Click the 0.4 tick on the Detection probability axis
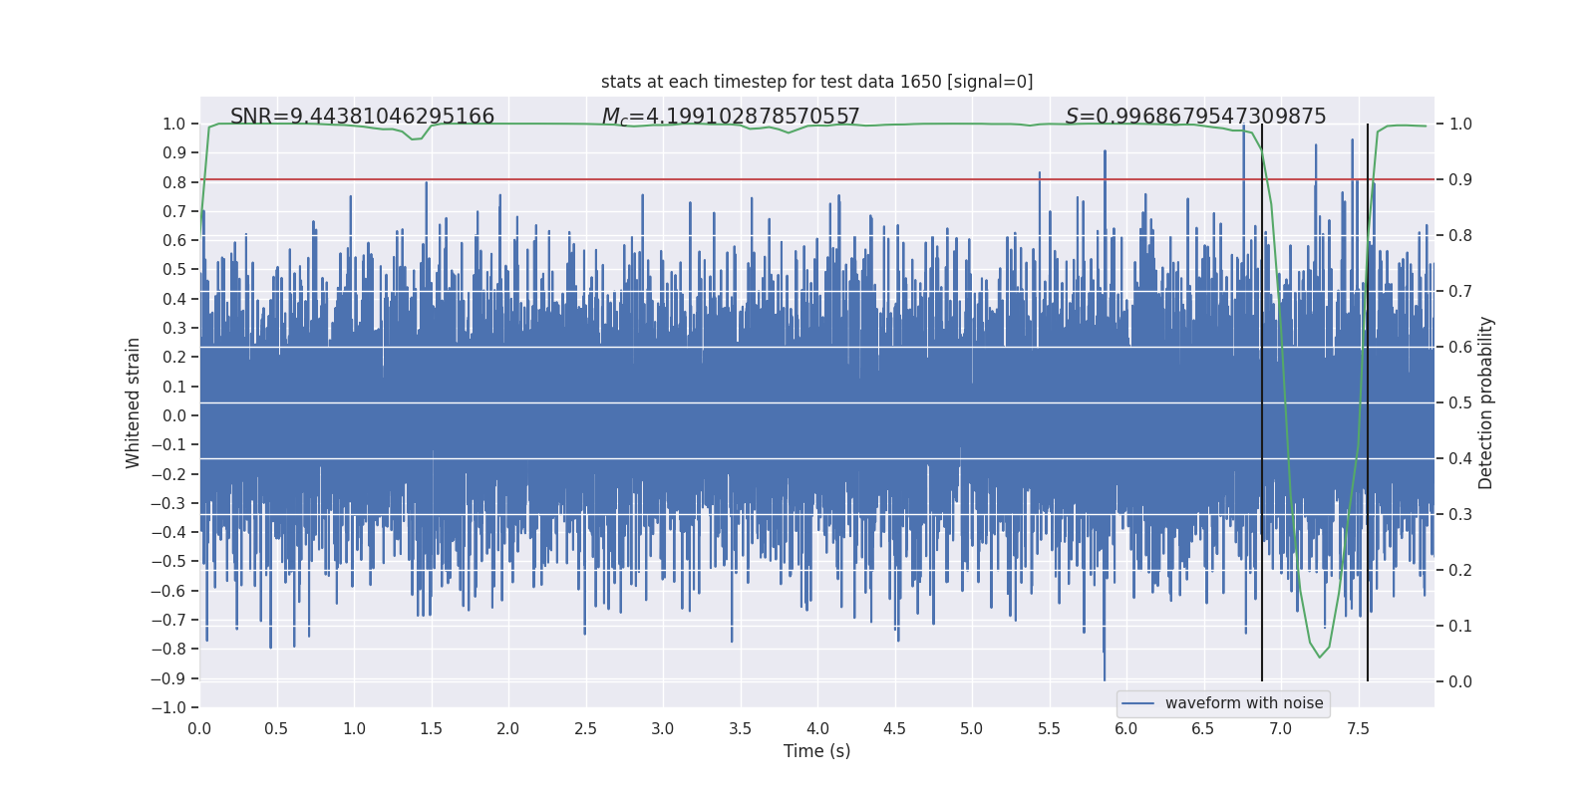 pos(1460,458)
